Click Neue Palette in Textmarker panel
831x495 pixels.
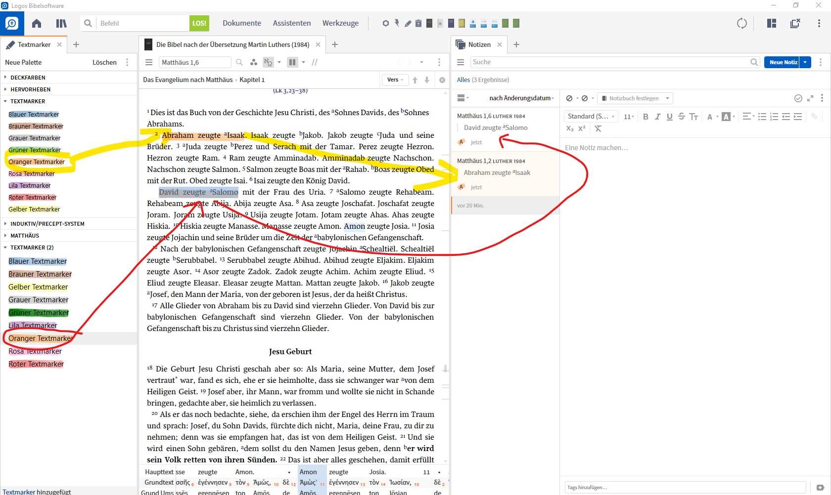23,62
